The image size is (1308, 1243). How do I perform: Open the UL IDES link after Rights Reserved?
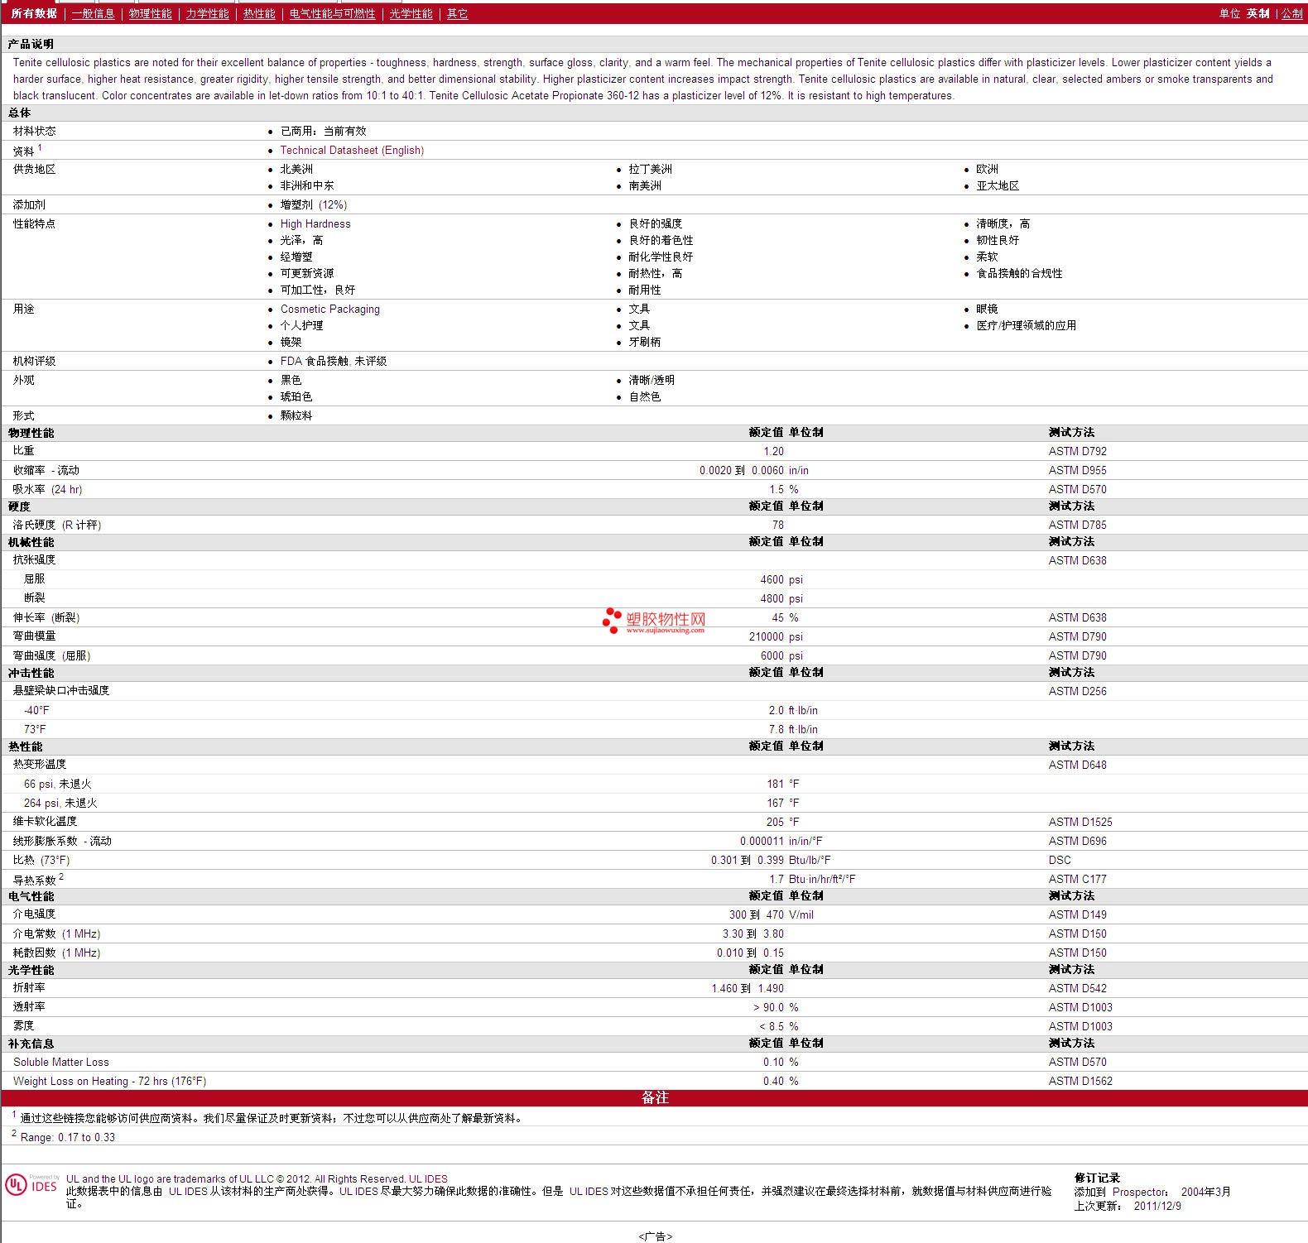(428, 1178)
